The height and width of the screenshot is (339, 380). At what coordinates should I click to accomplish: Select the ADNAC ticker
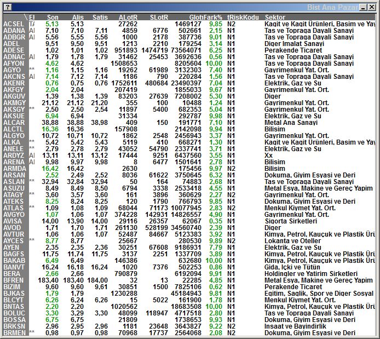pos(14,57)
